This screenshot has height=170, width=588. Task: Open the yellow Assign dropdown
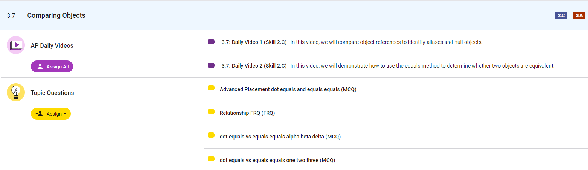coord(51,114)
